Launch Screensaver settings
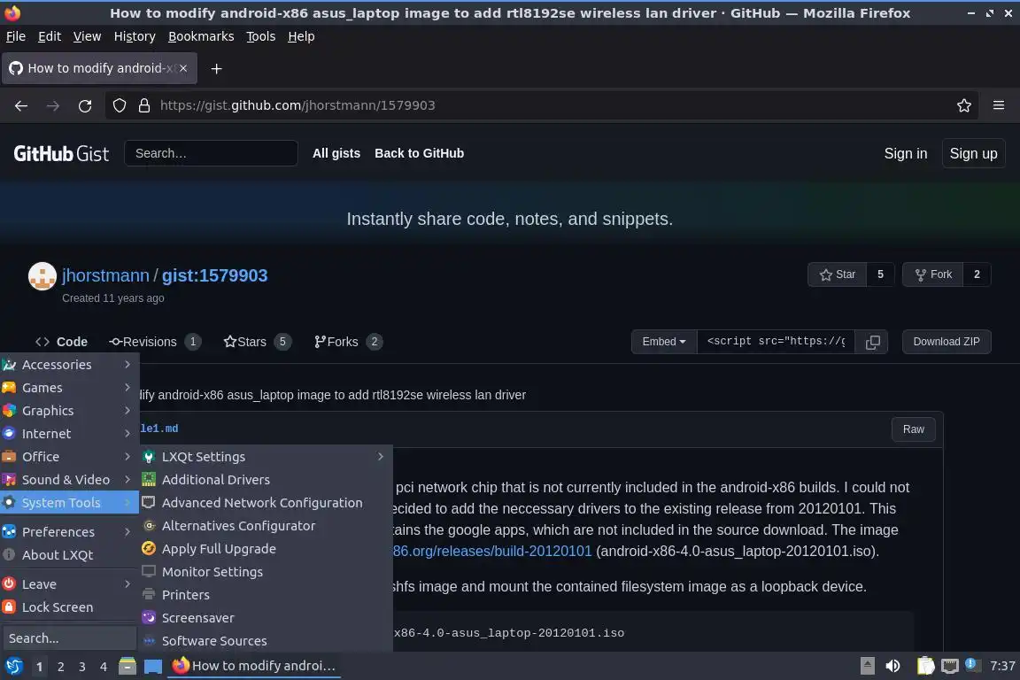The image size is (1020, 680). coord(266,618)
